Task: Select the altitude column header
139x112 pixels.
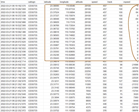Action: tap(83, 2)
